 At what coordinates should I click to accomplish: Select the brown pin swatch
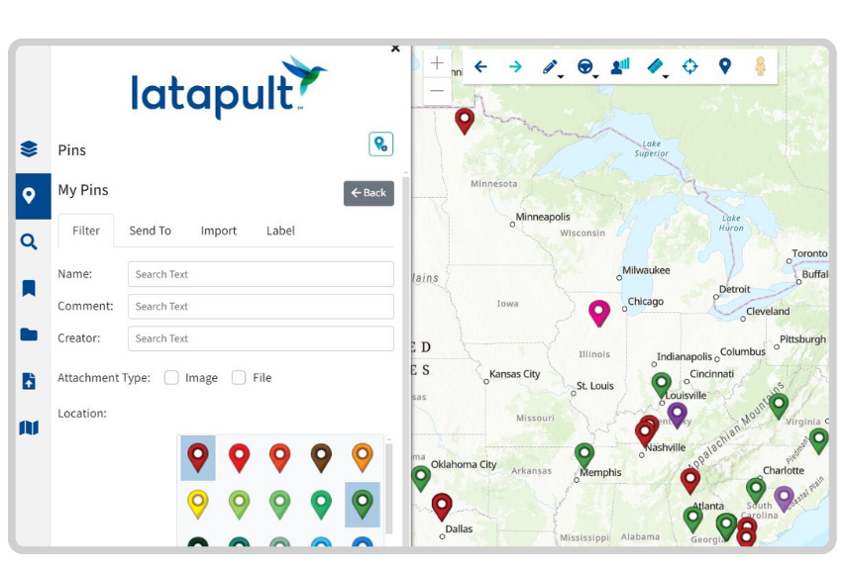pyautogui.click(x=321, y=458)
